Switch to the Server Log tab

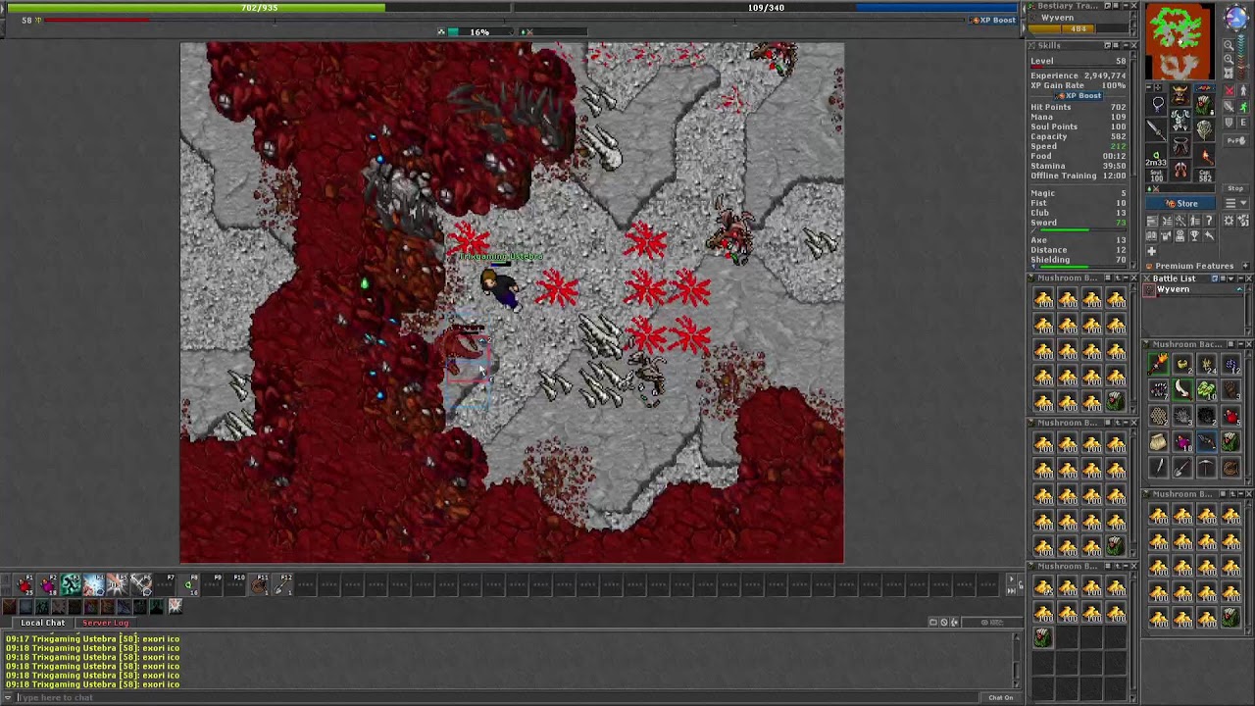tap(105, 623)
